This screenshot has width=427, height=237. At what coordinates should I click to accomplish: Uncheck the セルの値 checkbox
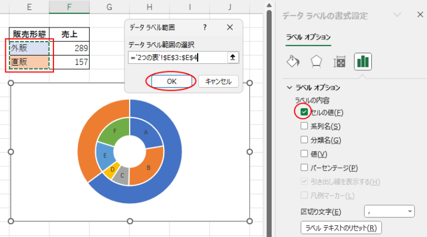[x=304, y=112]
